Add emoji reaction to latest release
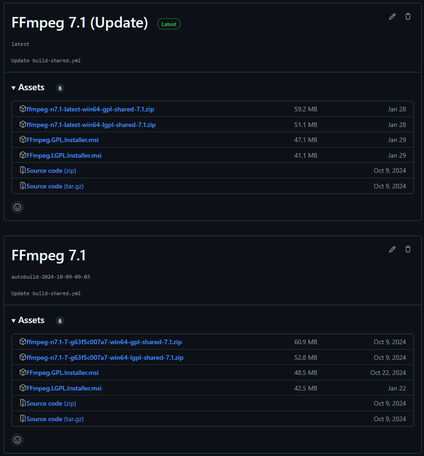This screenshot has width=424, height=456. (x=17, y=207)
